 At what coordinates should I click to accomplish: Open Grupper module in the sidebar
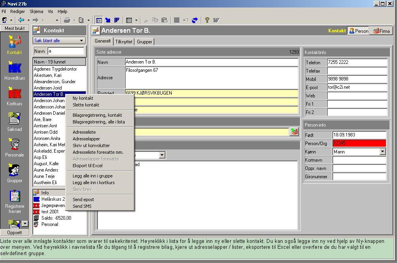tap(15, 173)
